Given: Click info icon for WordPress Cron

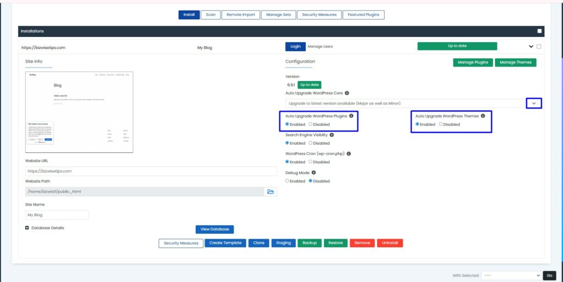Looking at the screenshot, I should click(349, 153).
